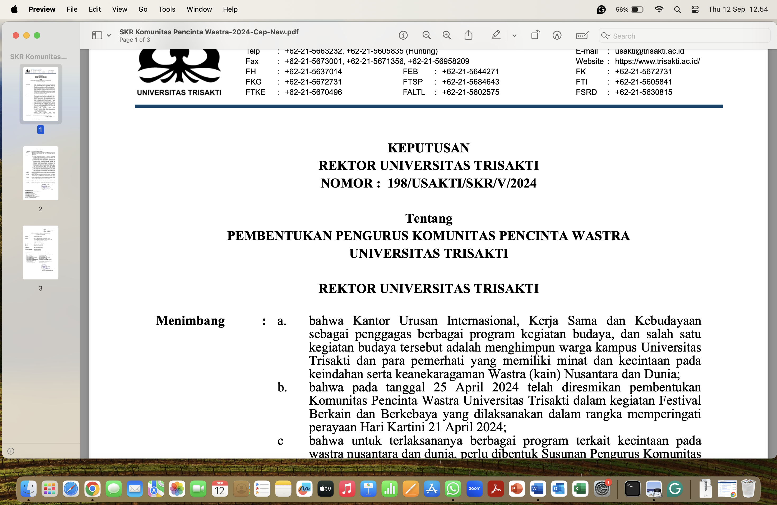Open Maps from the Dock
Screen dimensions: 777x505
(156, 488)
